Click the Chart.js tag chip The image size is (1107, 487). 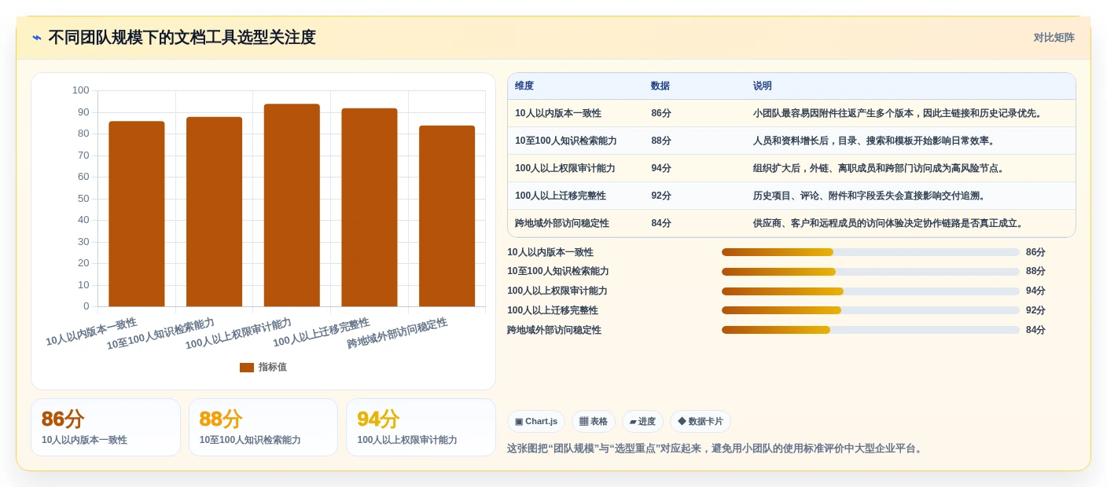tap(536, 422)
